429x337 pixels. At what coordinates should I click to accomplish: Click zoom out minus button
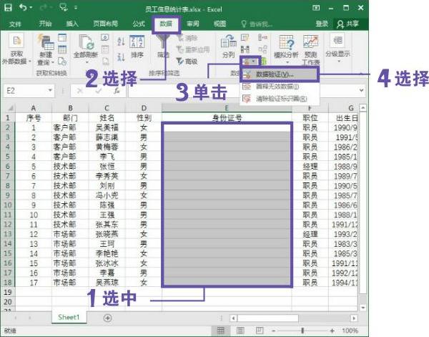(x=273, y=331)
